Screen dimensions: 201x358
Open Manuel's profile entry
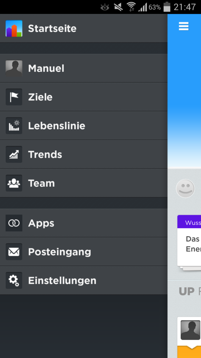84,68
